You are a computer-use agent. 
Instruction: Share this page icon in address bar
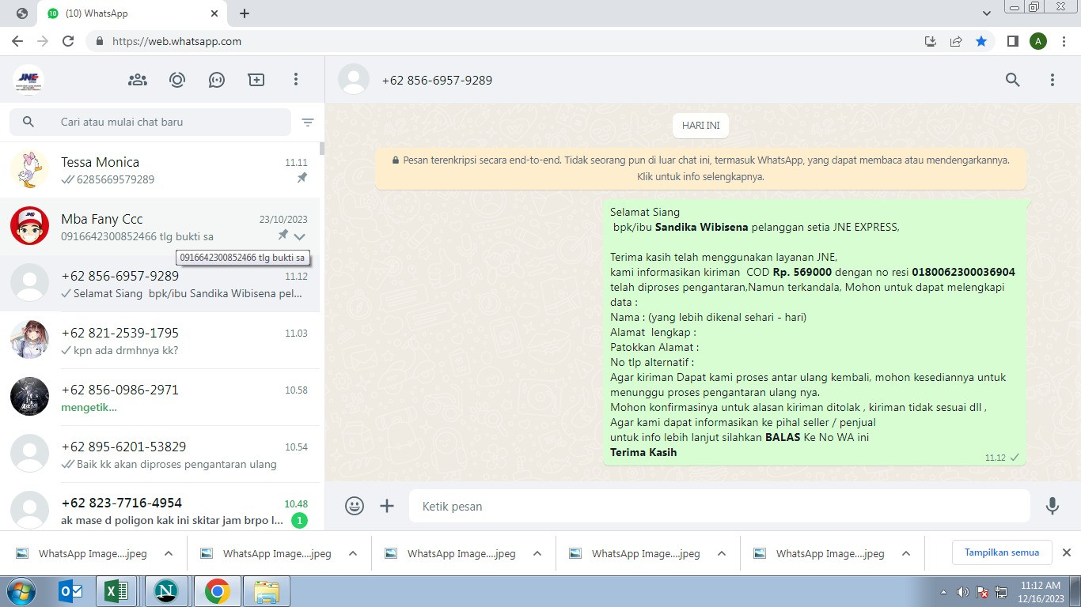point(956,41)
